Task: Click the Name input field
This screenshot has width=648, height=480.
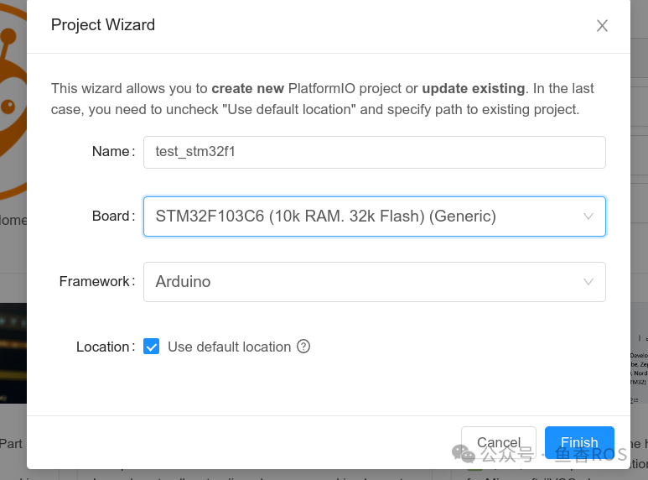Action: (375, 152)
